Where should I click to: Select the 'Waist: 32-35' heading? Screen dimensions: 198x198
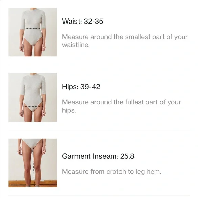click(x=83, y=21)
